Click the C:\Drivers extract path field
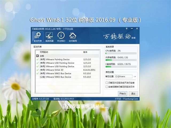 tap(124, 77)
